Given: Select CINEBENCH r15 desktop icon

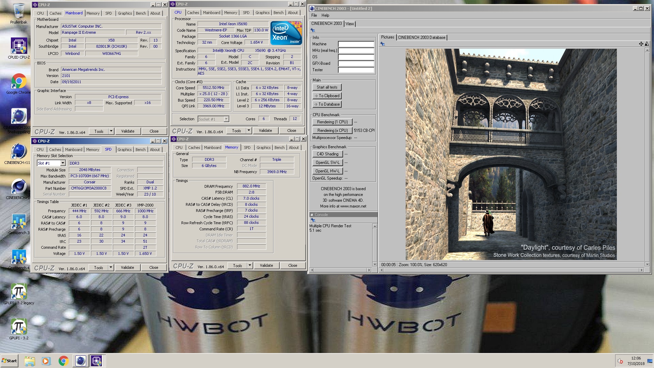Looking at the screenshot, I should [x=19, y=189].
